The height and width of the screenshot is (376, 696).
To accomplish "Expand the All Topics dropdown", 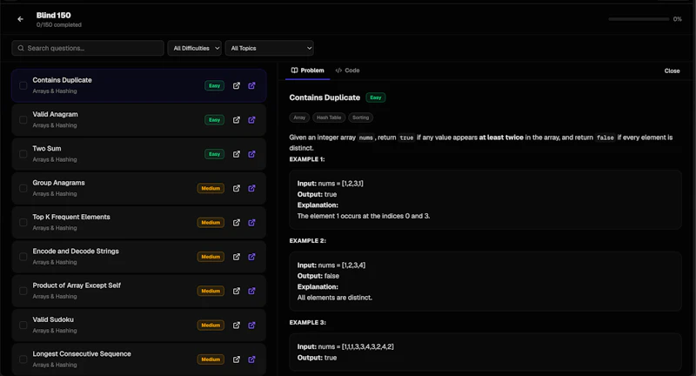I will click(270, 48).
